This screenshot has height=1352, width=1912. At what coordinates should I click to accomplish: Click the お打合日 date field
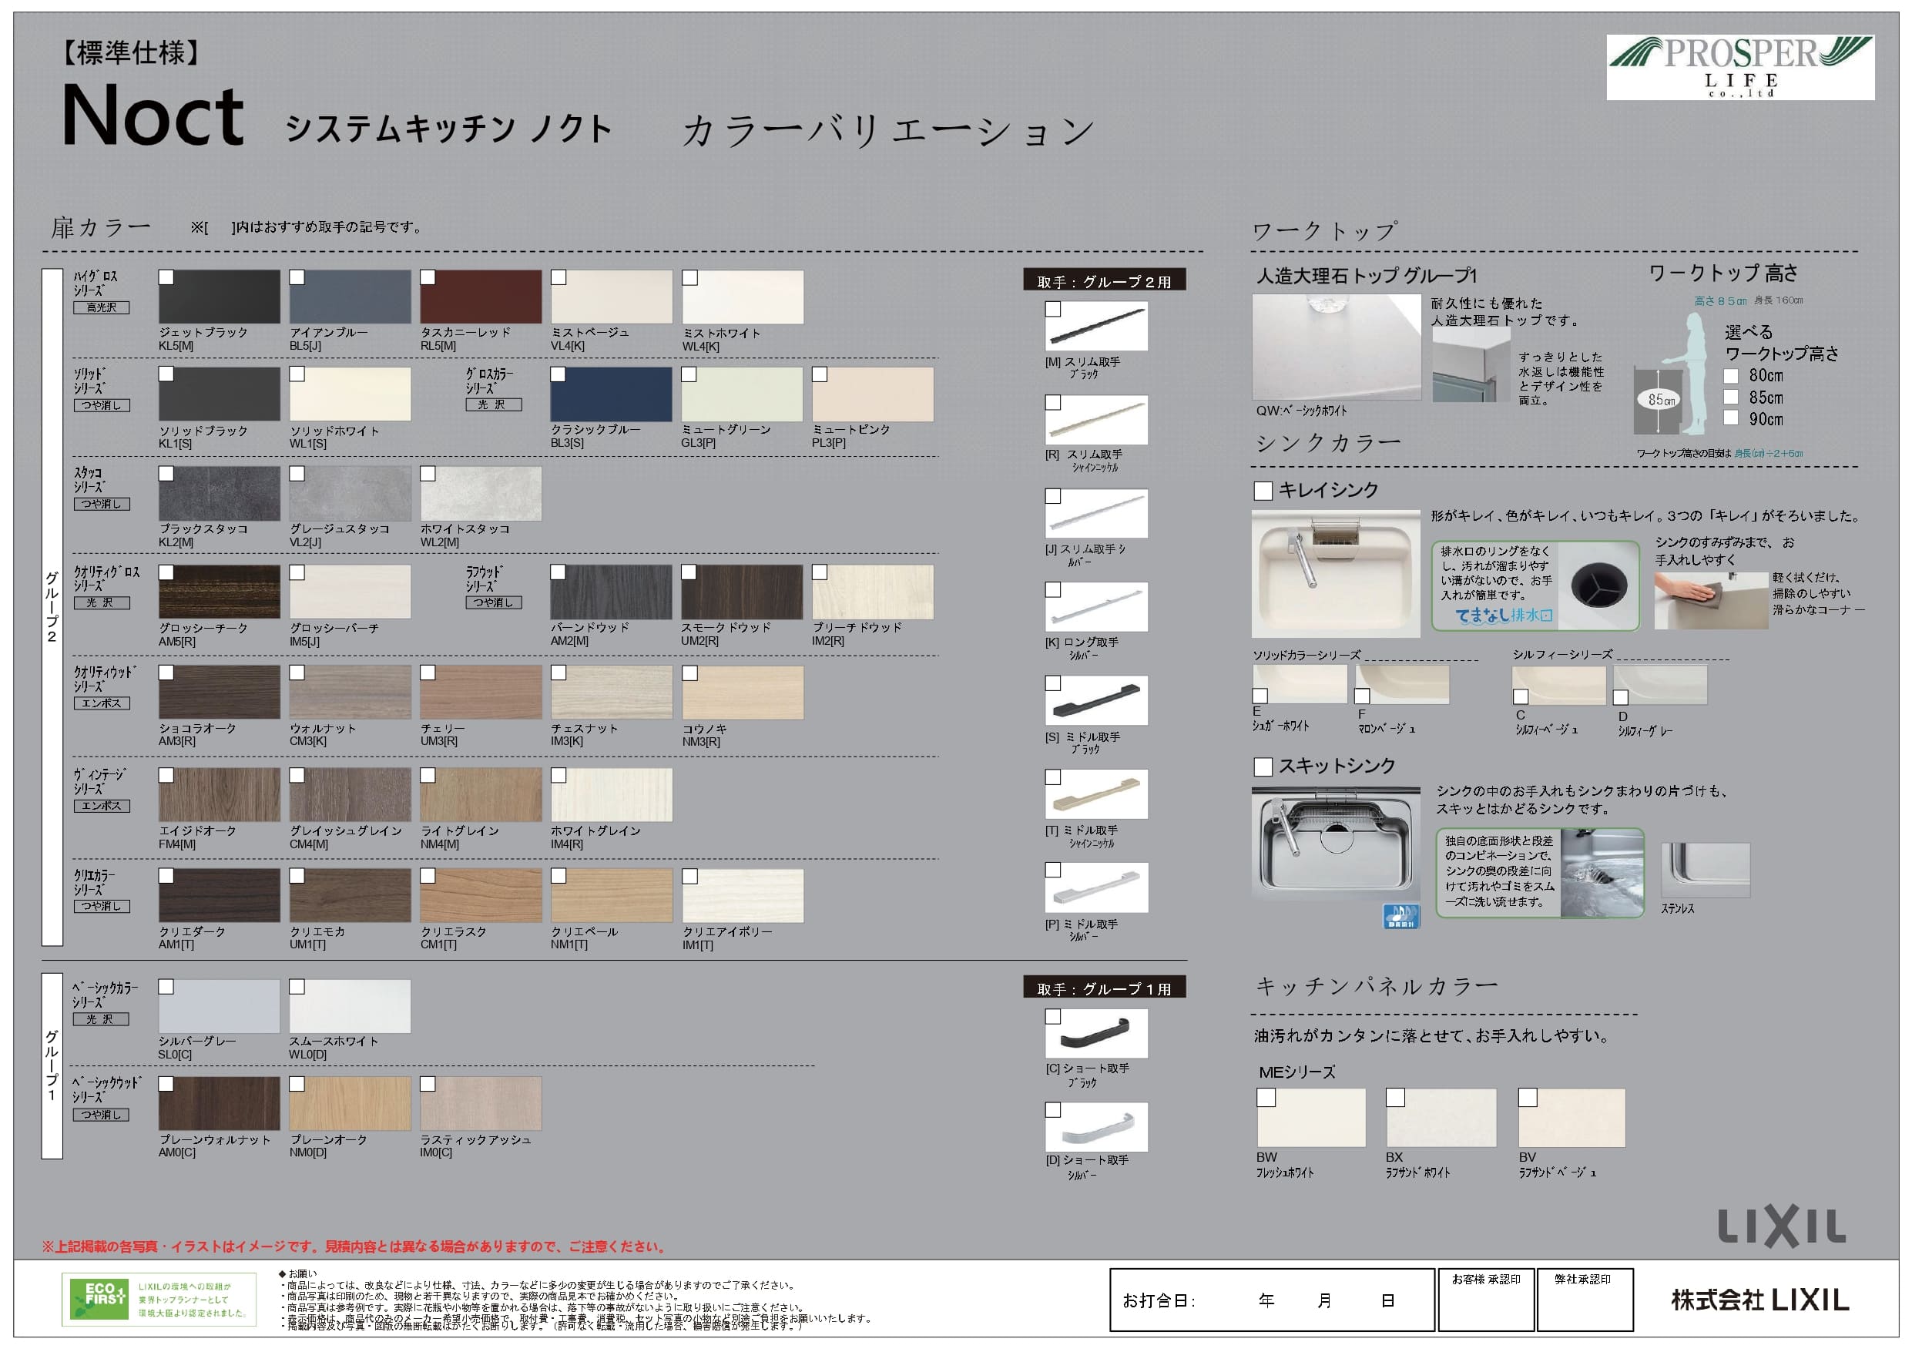[1272, 1300]
